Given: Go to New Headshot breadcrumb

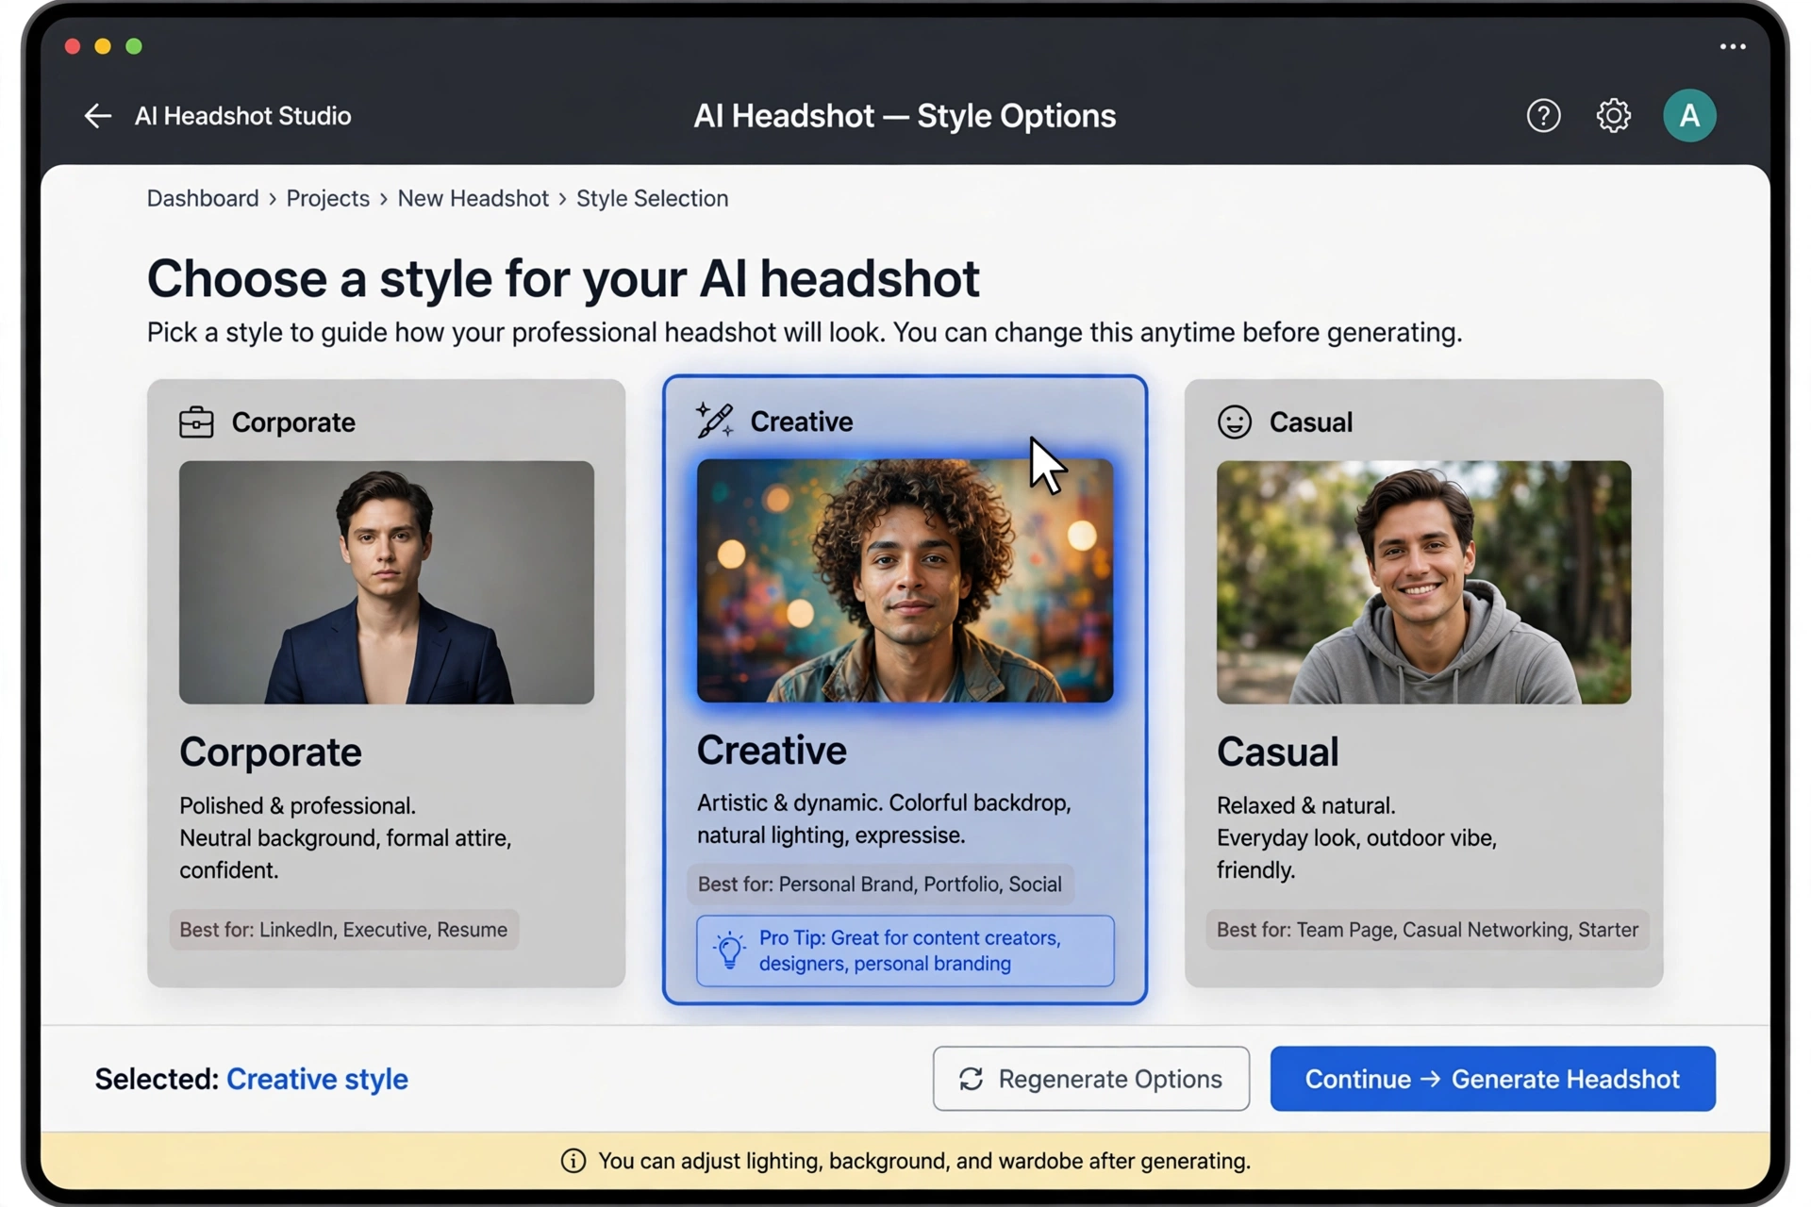Looking at the screenshot, I should (473, 199).
